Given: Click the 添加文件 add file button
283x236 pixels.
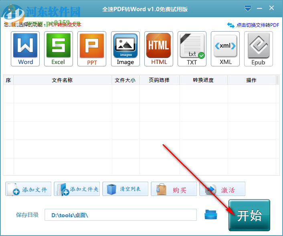Looking at the screenshot, I should 28,189.
